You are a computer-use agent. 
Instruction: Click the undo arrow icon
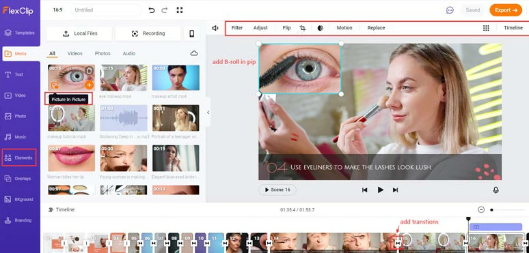(152, 10)
